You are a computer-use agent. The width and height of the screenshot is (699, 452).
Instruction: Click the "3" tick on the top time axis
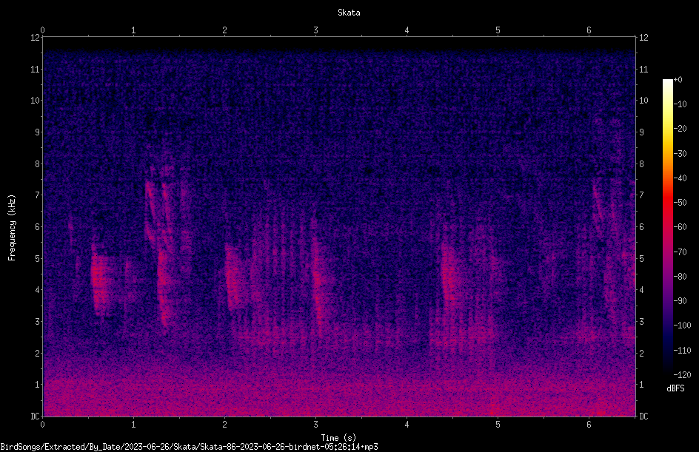click(315, 30)
